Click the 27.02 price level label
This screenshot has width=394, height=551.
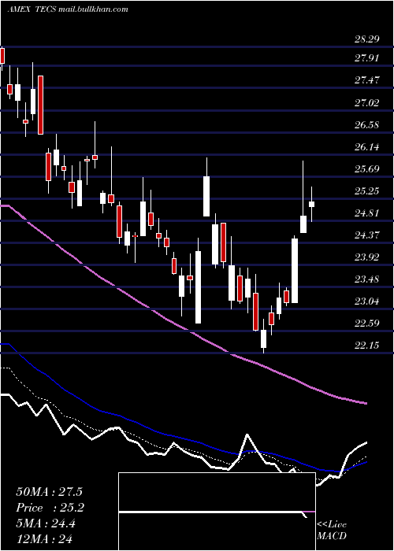367,102
